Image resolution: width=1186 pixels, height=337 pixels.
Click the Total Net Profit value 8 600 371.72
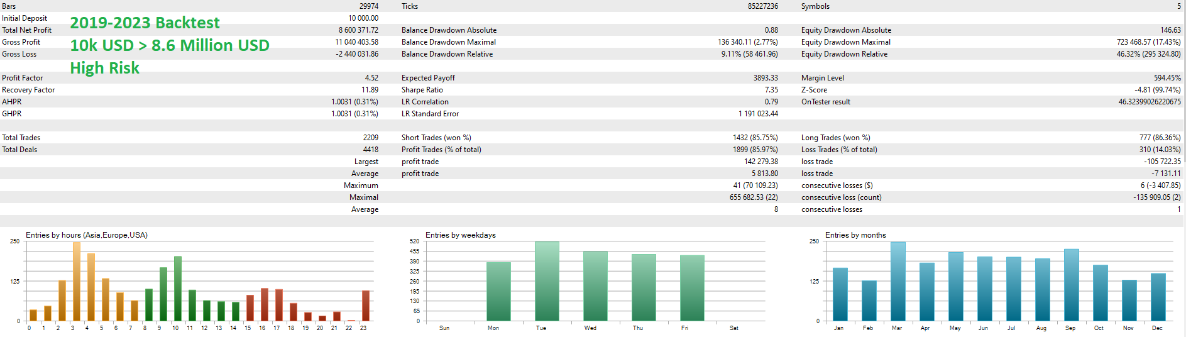click(x=358, y=30)
